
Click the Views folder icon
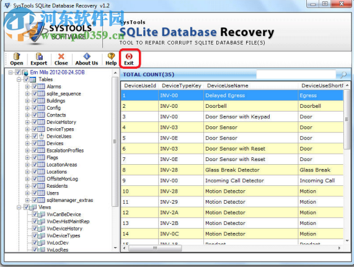[x=33, y=207]
